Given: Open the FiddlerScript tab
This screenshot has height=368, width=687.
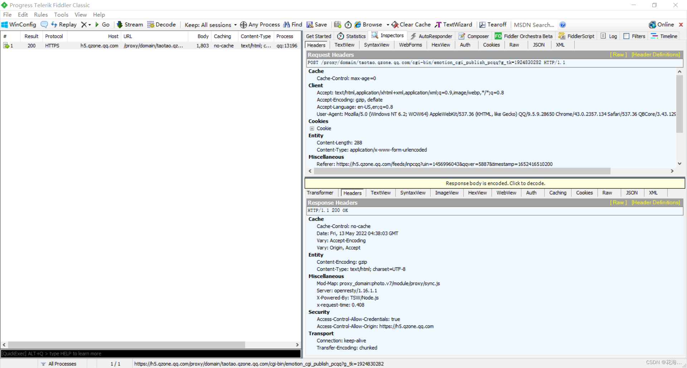Looking at the screenshot, I should click(576, 36).
